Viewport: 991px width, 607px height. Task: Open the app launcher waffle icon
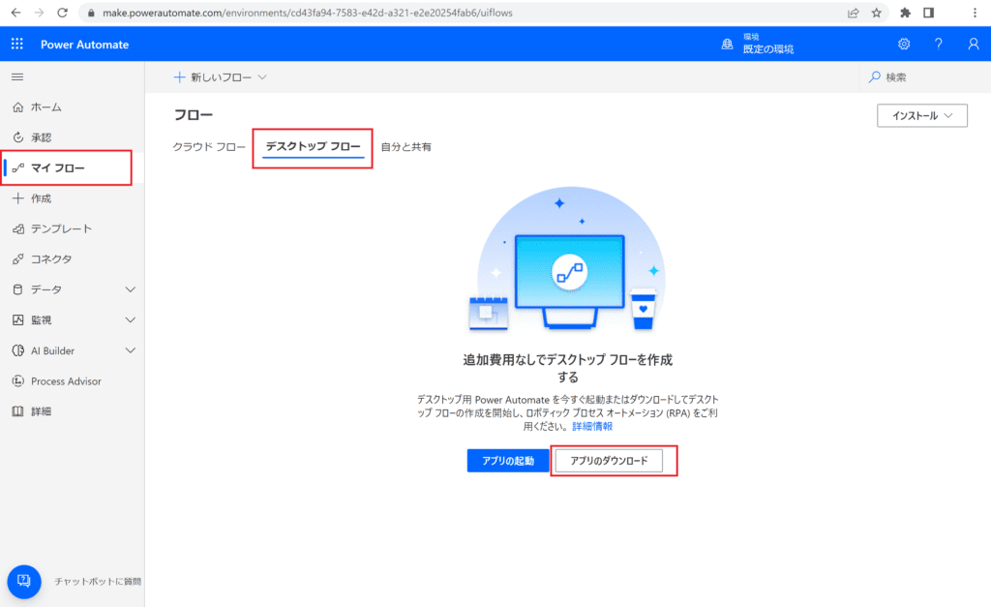click(17, 45)
